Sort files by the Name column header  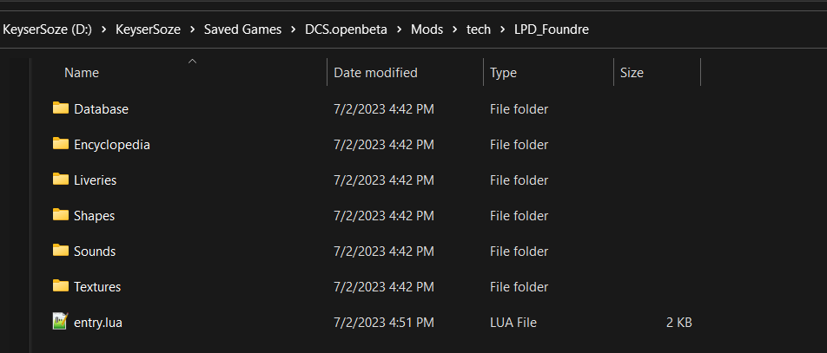tap(82, 73)
